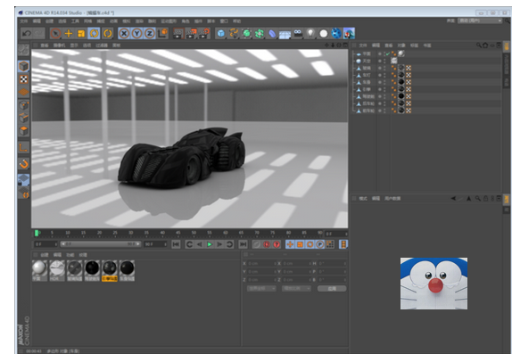The height and width of the screenshot is (354, 512).
Task: Play the animation forward
Action: 210,244
